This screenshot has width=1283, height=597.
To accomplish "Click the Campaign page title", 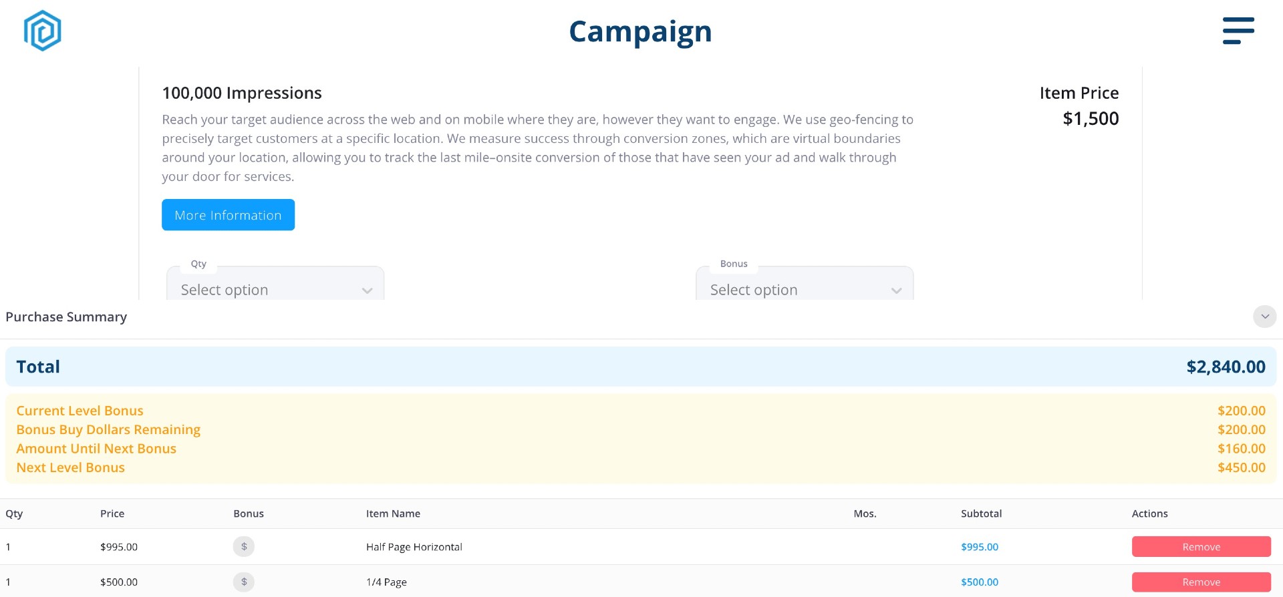I will (640, 31).
